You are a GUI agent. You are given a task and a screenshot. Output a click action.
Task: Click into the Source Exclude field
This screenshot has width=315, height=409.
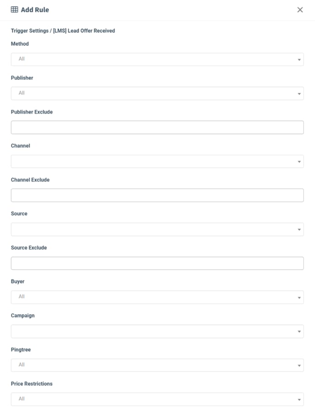click(x=157, y=263)
